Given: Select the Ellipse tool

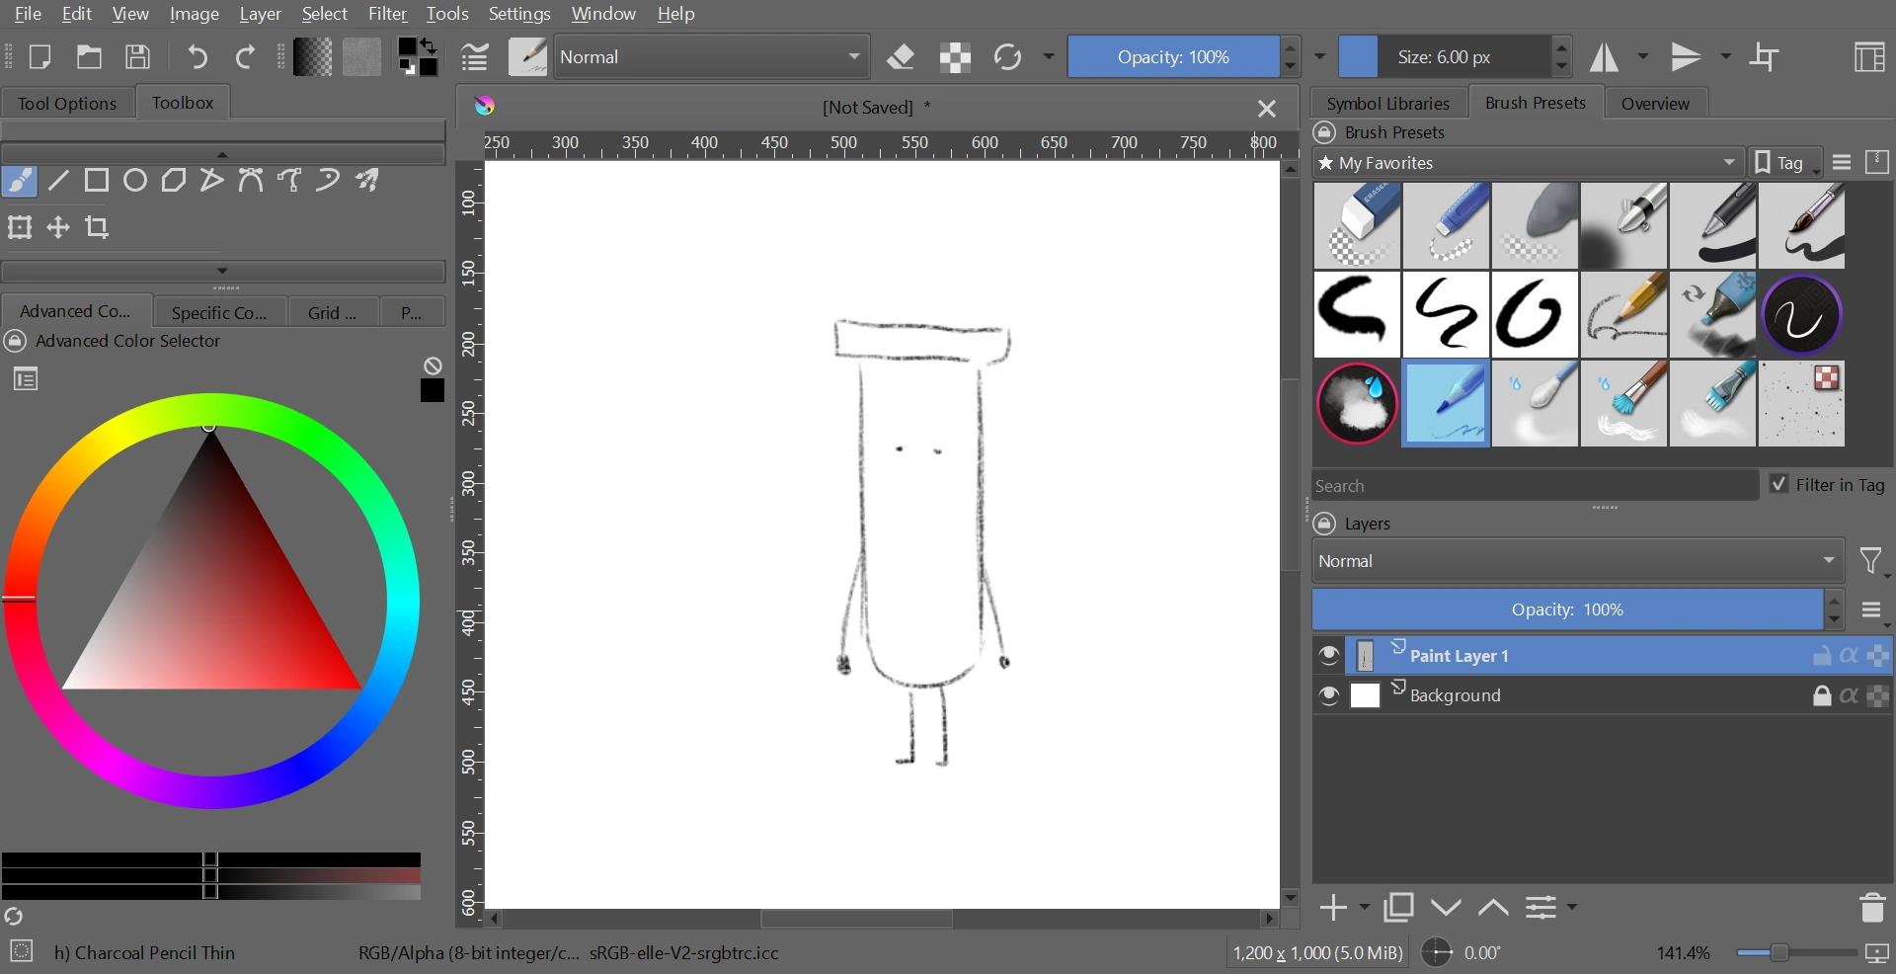Looking at the screenshot, I should click(135, 180).
